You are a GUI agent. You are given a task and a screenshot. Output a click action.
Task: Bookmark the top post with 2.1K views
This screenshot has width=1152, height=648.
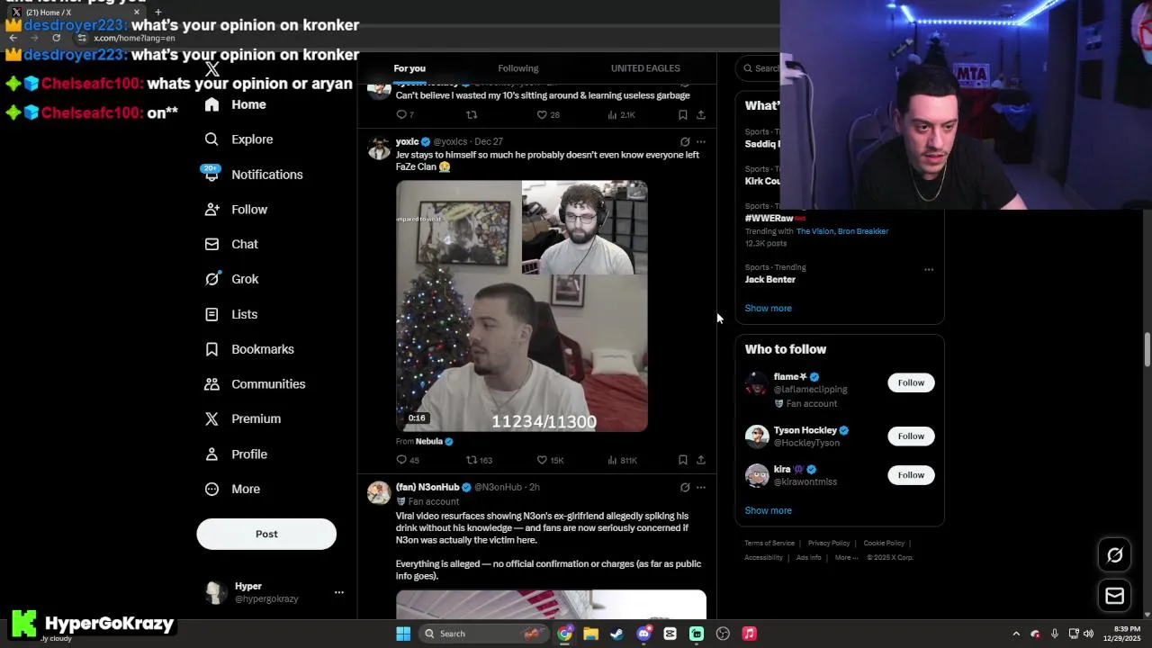pos(683,114)
